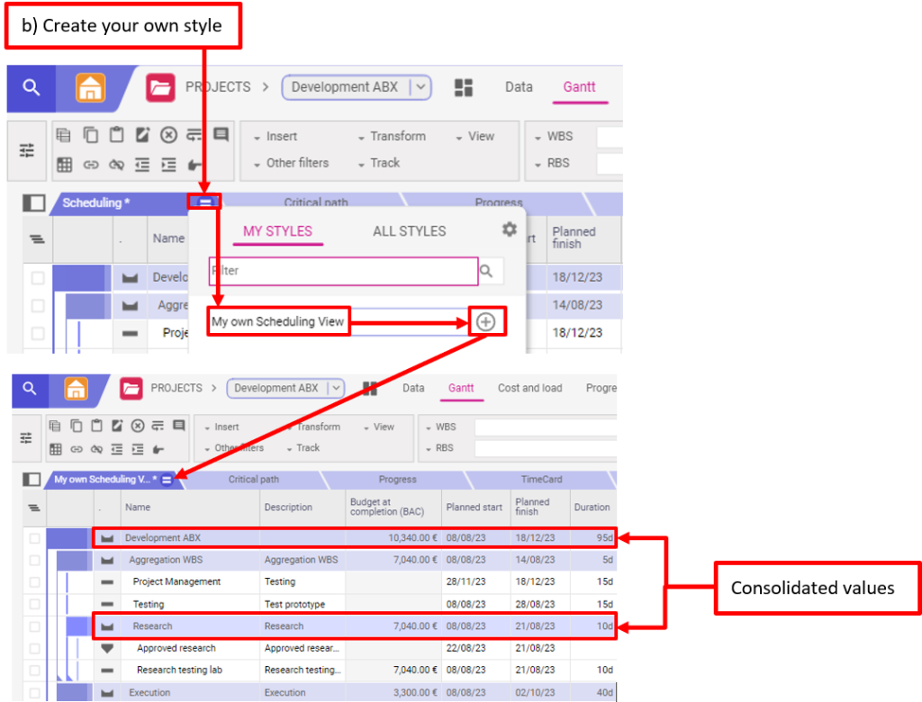
Task: Tick the checkbox for the Research row
Action: [x=35, y=626]
